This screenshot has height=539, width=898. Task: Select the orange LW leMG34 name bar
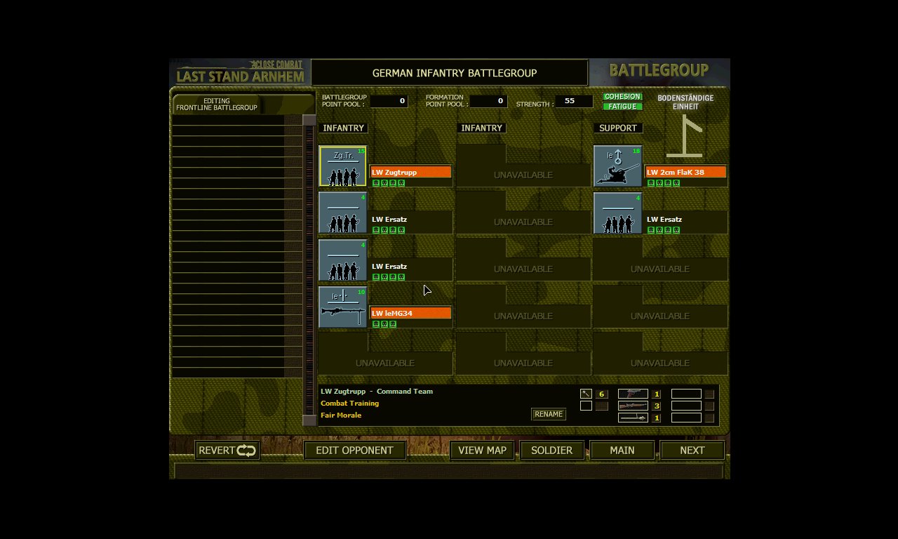(410, 313)
